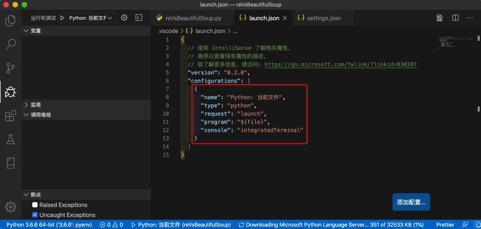Enable the Raised Exceptions breakpoint

(x=35, y=205)
